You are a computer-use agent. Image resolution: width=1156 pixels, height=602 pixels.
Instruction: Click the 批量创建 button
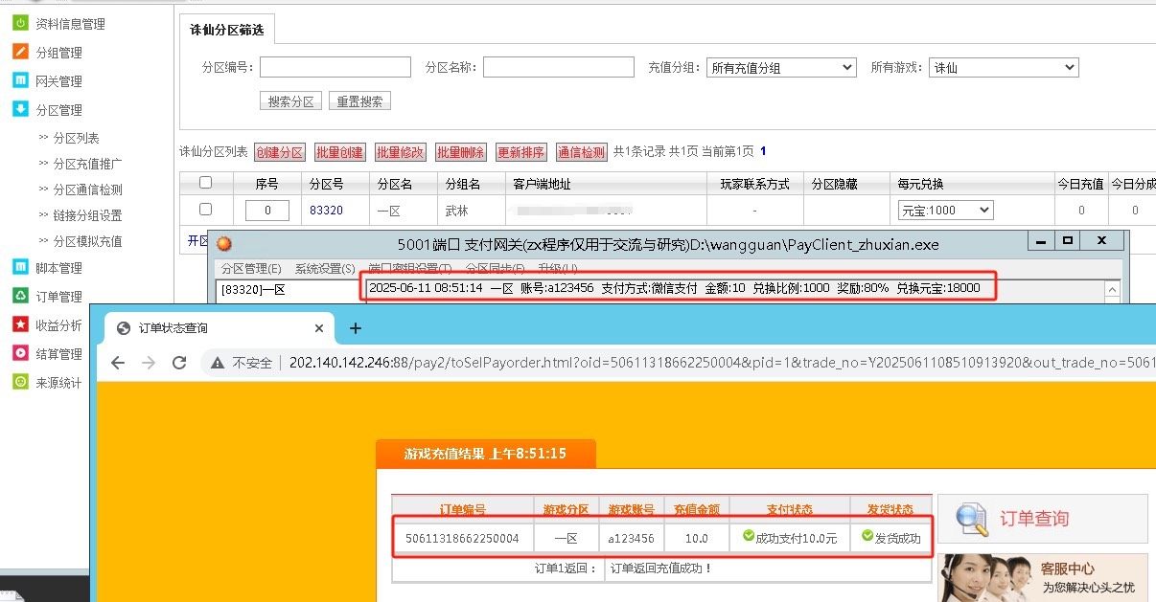(339, 152)
